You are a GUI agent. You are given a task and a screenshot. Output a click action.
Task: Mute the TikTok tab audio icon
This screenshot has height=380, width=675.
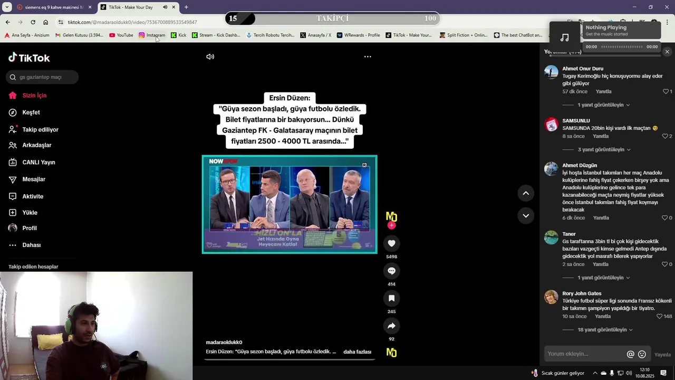pos(165,7)
